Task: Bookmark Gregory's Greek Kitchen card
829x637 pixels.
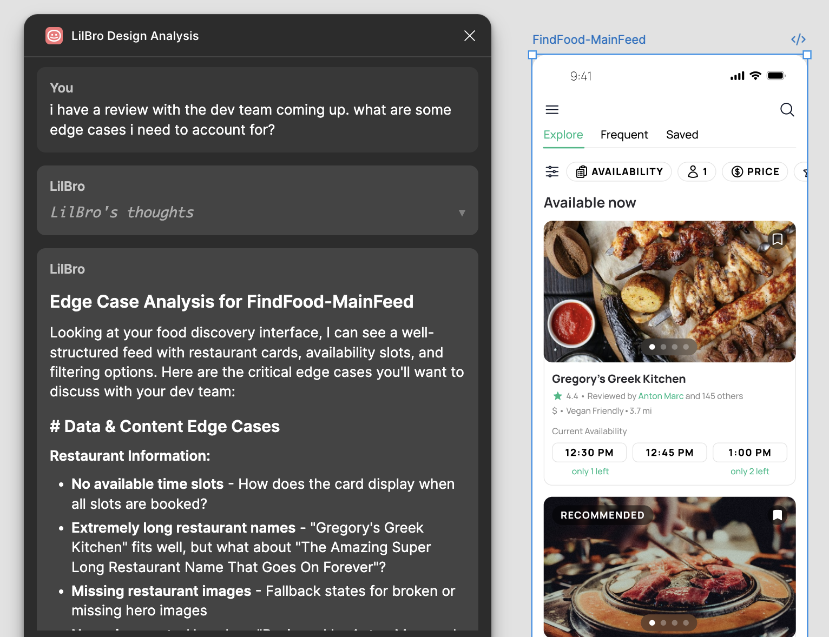Action: point(778,239)
